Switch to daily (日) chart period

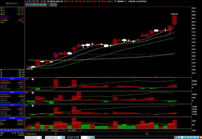[x=48, y=5]
